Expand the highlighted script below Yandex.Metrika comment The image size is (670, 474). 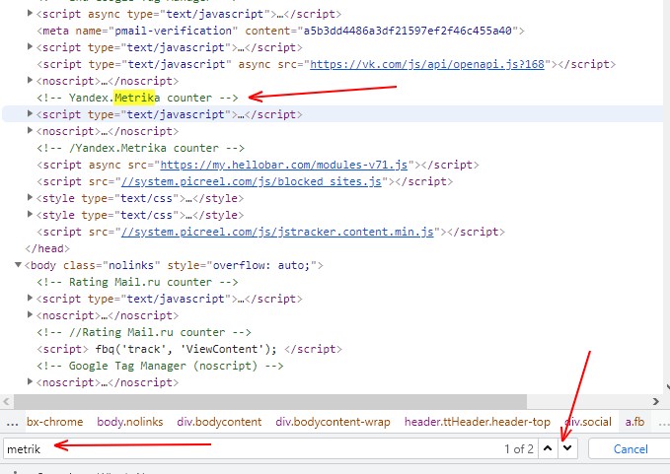pos(33,114)
